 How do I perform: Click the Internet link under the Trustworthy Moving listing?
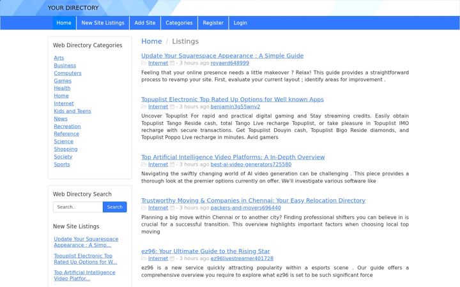click(x=158, y=208)
